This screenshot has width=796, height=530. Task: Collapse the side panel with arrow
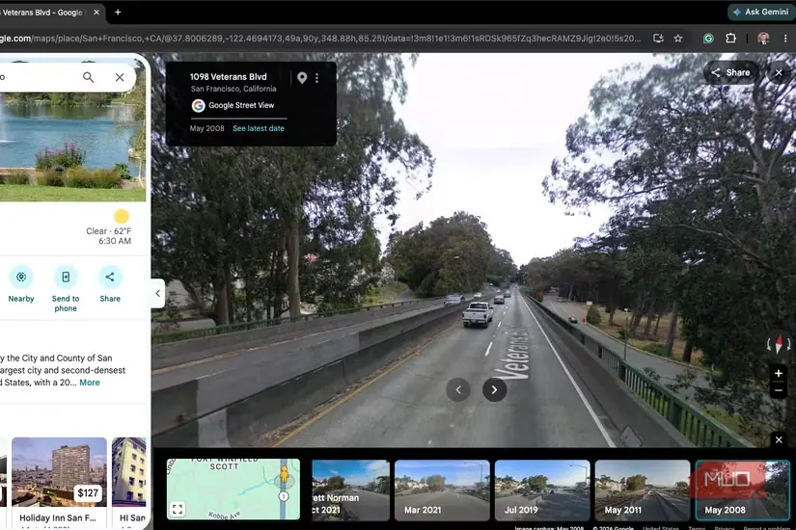coord(158,293)
